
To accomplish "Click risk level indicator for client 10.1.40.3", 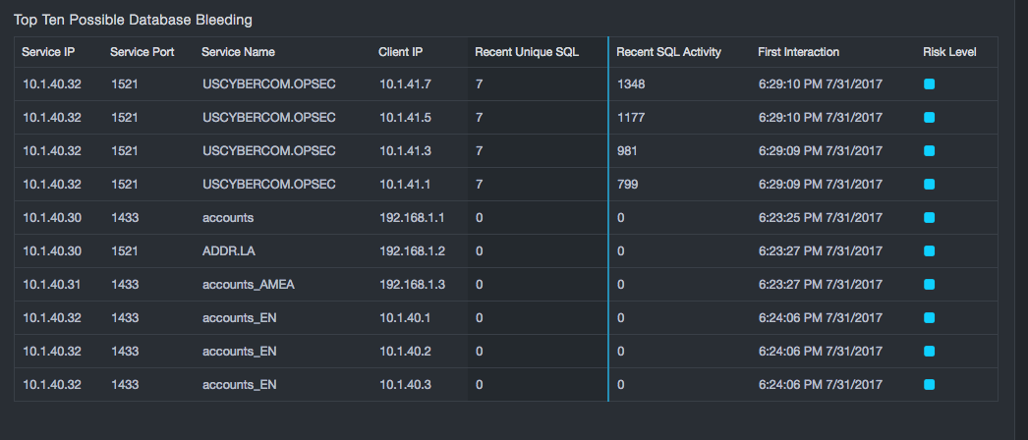I will tap(929, 385).
